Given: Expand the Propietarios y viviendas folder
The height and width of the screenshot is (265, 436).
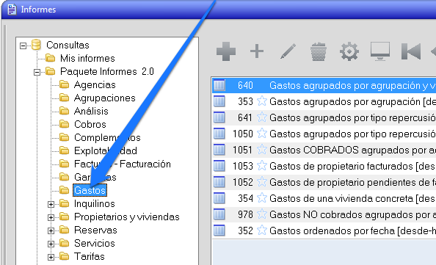Looking at the screenshot, I should (x=51, y=217).
